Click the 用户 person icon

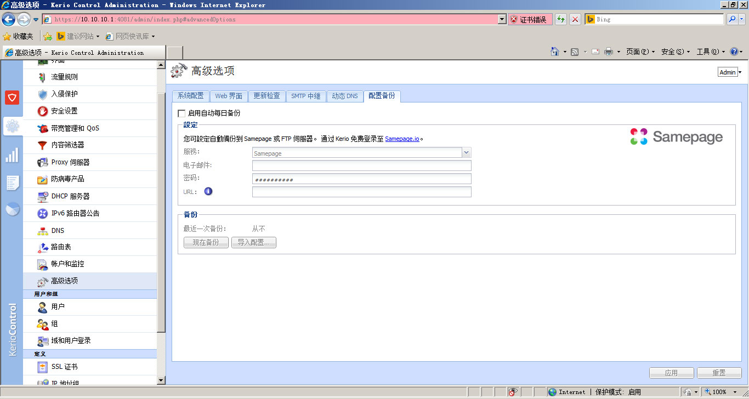42,307
